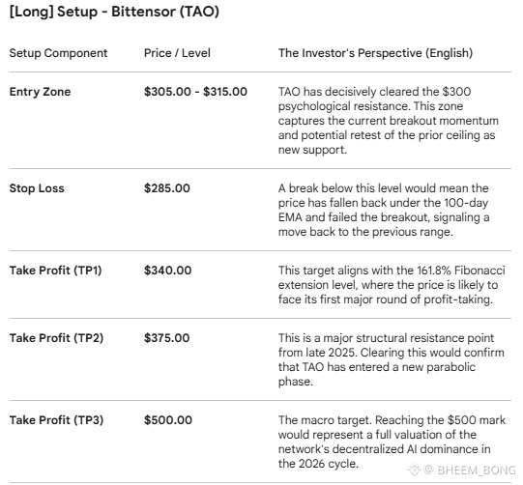Click the $305.00 - $315.00 entry price

point(195,92)
